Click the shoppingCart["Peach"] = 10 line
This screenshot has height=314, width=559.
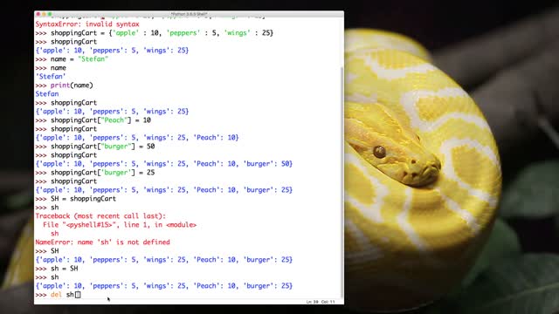click(x=93, y=120)
